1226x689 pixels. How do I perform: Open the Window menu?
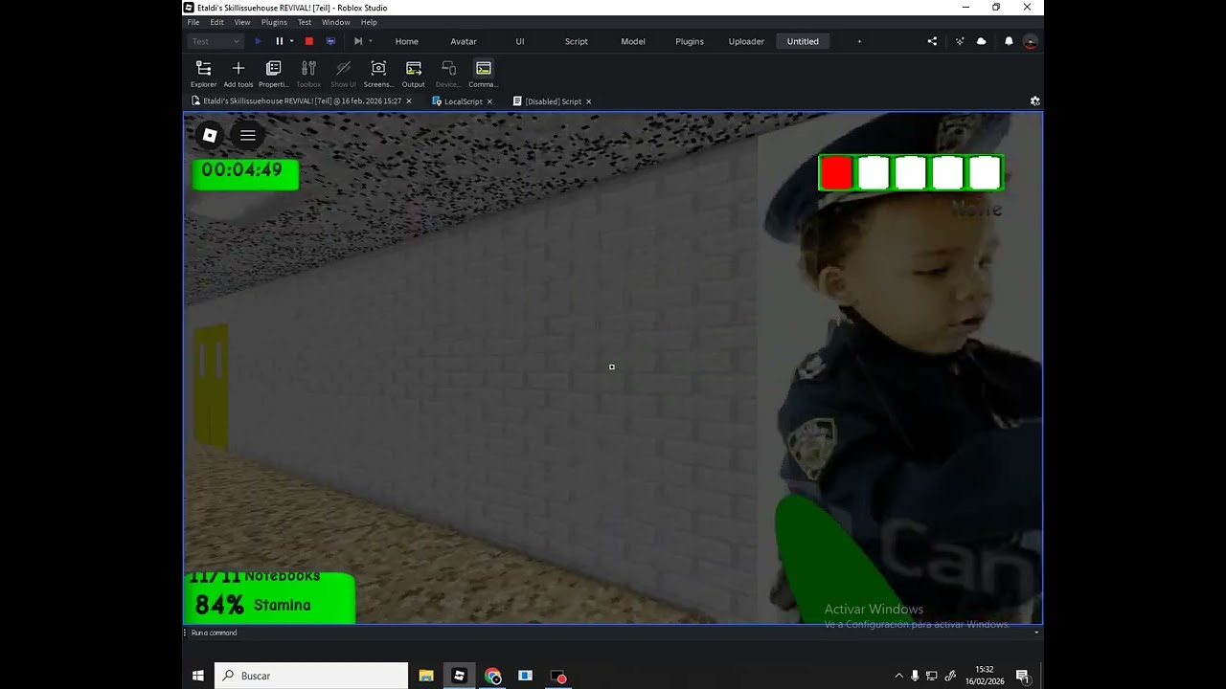[x=336, y=22]
